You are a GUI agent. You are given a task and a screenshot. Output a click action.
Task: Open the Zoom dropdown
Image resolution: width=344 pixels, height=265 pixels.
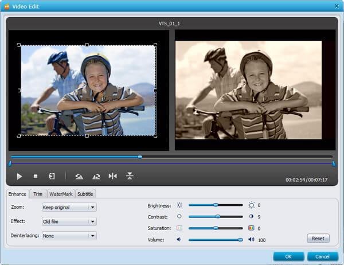click(69, 207)
